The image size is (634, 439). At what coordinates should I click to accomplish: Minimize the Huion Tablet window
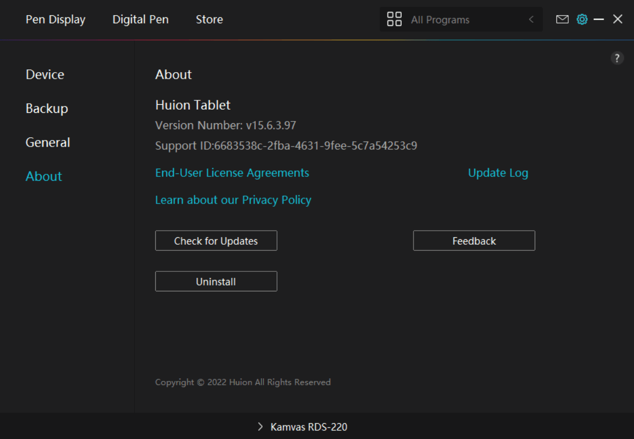[599, 19]
